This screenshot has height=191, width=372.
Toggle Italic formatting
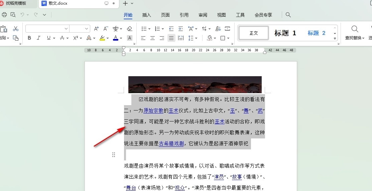tap(39, 38)
